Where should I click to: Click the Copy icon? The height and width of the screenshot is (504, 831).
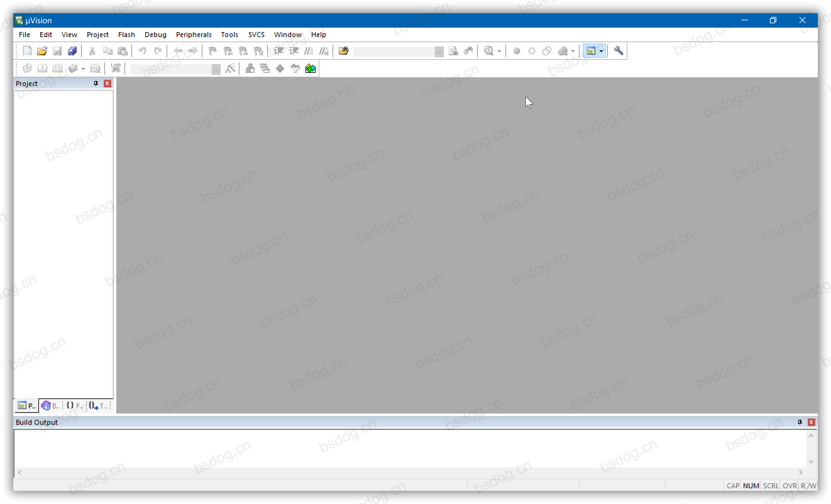coord(107,51)
